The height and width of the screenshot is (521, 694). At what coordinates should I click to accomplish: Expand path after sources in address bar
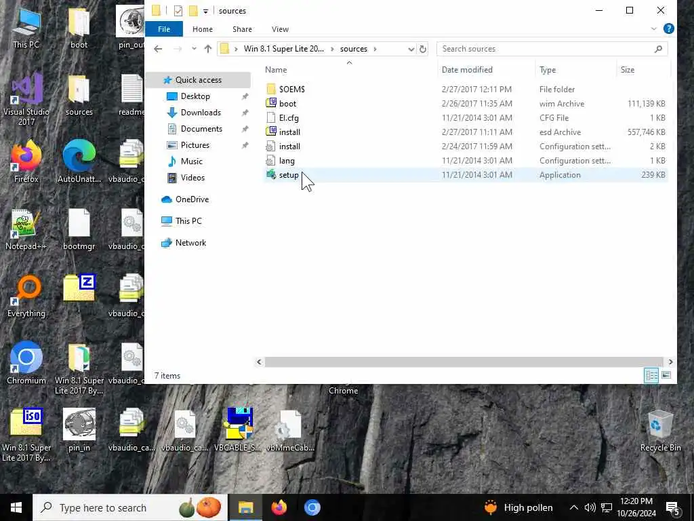pyautogui.click(x=375, y=49)
